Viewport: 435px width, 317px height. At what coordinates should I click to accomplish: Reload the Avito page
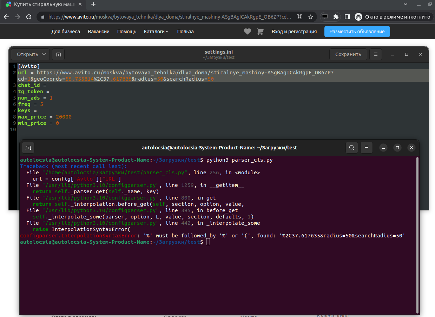29,16
